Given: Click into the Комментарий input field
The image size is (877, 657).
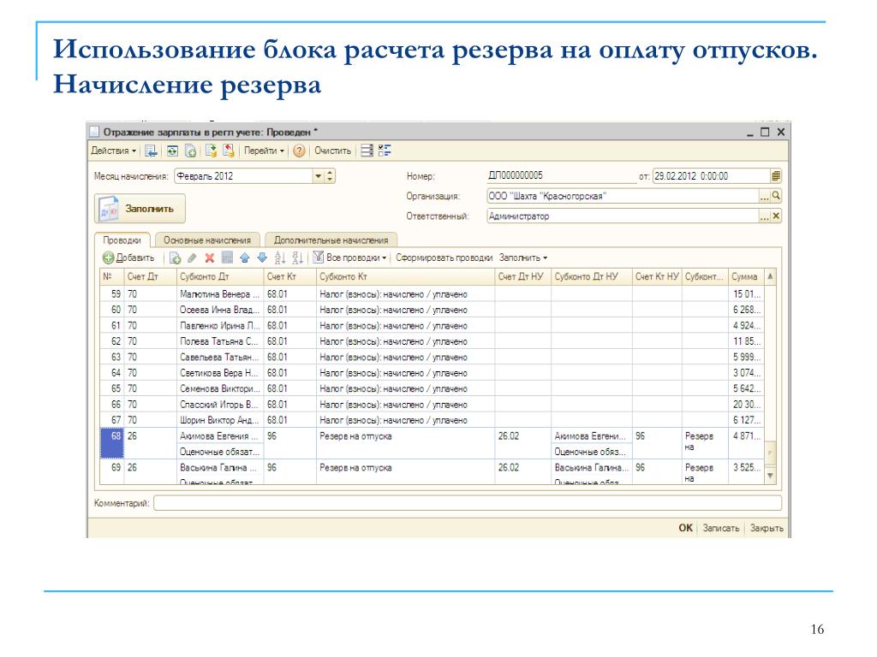Looking at the screenshot, I should coord(468,503).
